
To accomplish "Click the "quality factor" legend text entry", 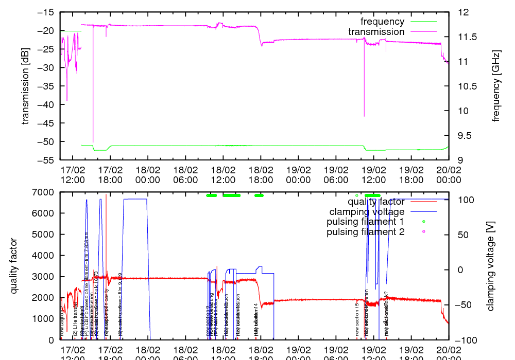I will pos(375,201).
